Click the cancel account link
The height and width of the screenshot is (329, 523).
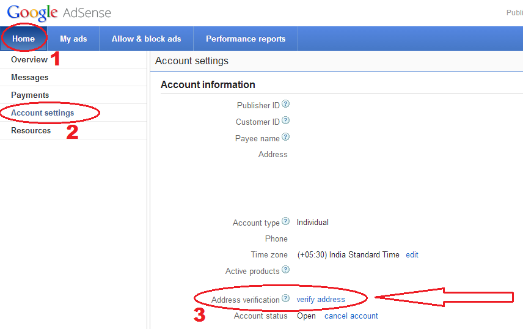351,316
